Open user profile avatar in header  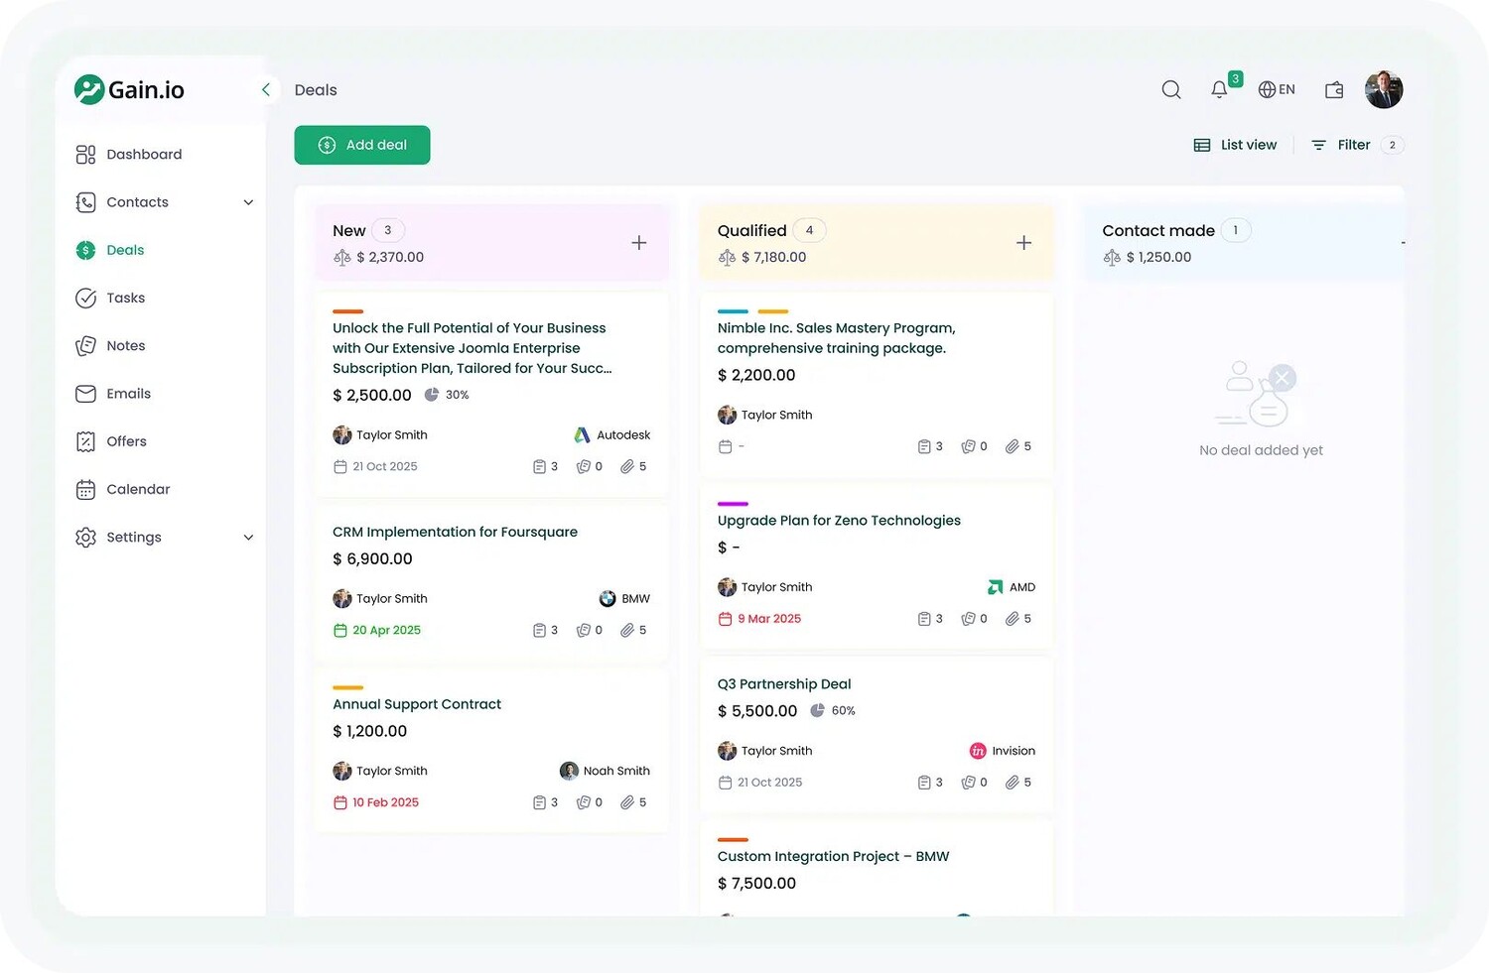(1383, 90)
